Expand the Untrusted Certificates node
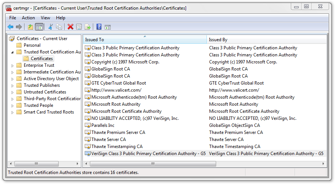Viewport: 335px width, 184px height. [12, 92]
